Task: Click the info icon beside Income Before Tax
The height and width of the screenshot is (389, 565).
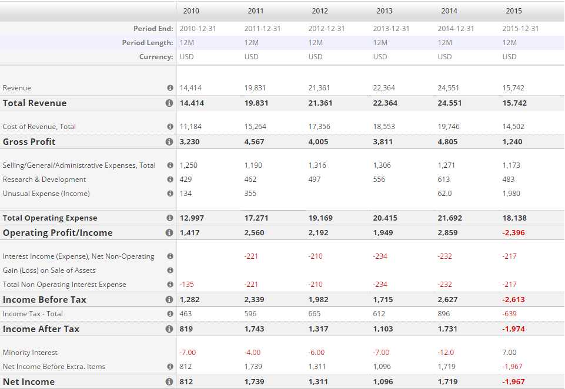Action: [169, 300]
